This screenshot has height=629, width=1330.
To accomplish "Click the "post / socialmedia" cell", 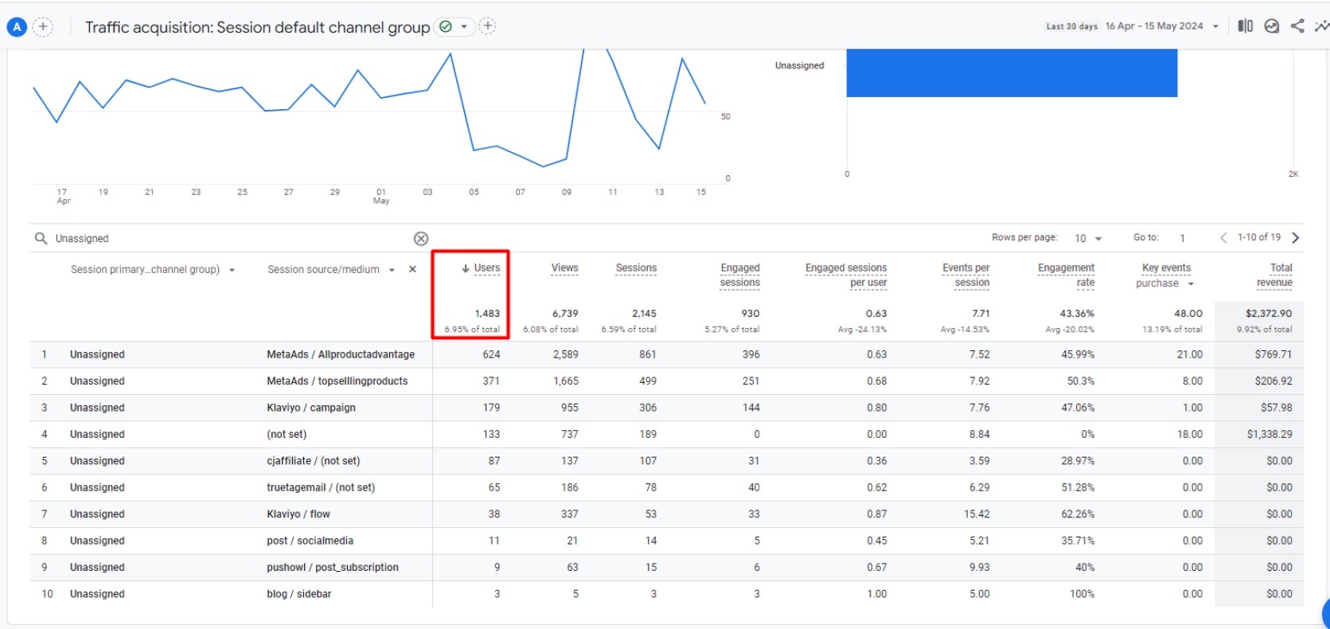I will click(x=310, y=541).
